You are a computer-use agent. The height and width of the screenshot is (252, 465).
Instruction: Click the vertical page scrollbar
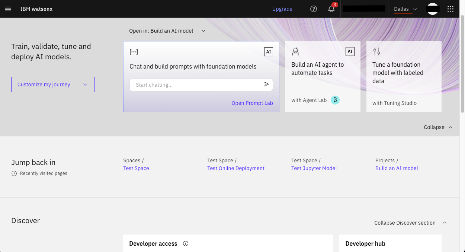tap(462, 63)
